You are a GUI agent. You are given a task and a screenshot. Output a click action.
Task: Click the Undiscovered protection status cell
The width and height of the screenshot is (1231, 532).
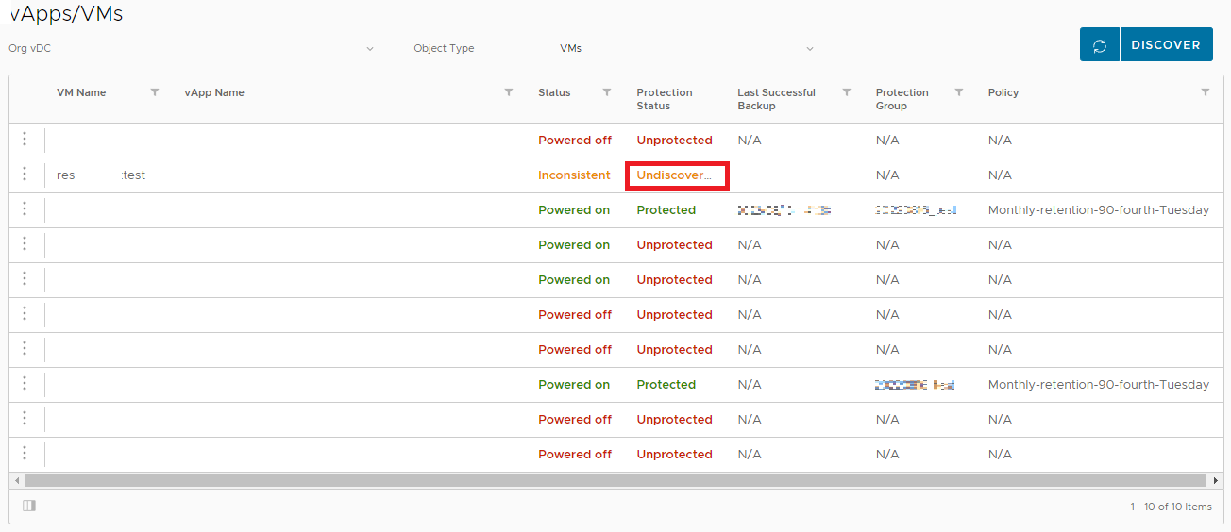[674, 175]
